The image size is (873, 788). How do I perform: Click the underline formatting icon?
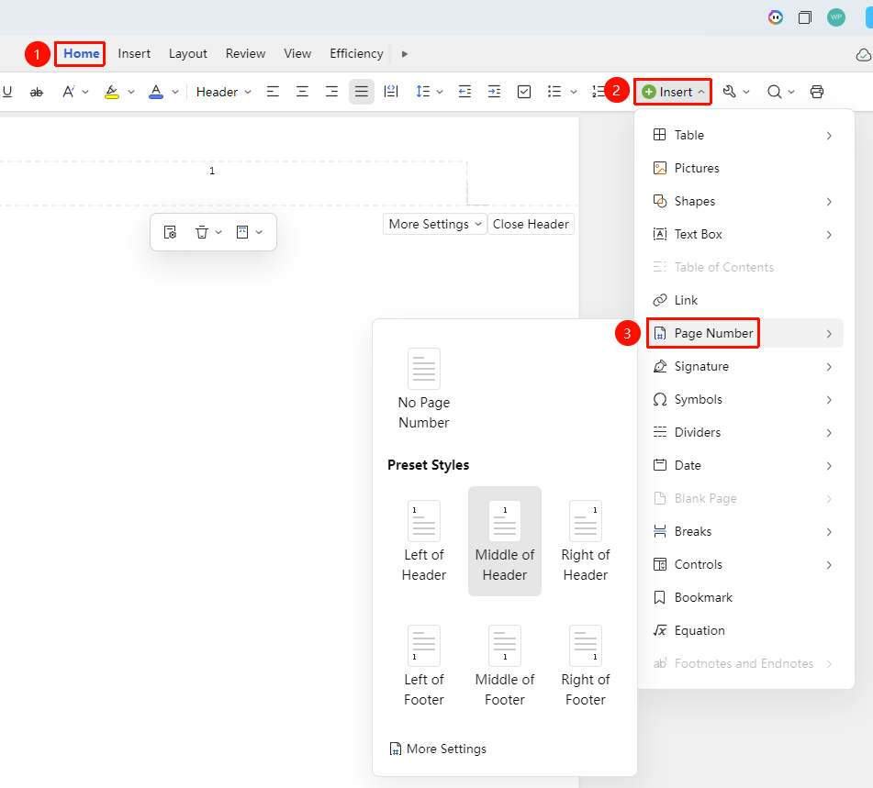point(7,92)
